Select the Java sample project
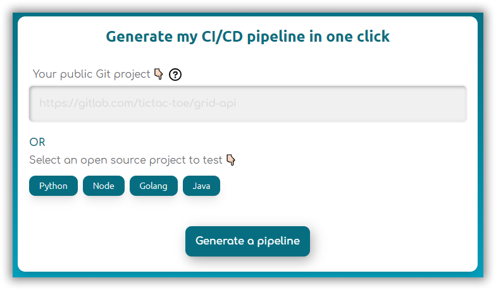496x290 pixels. (201, 186)
